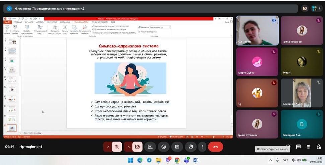Open the emoji reactions button

click(164, 147)
